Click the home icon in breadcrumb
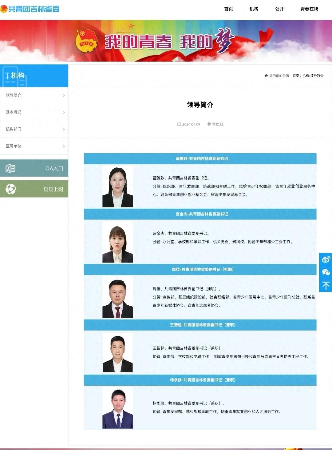This screenshot has width=332, height=450. click(x=266, y=76)
